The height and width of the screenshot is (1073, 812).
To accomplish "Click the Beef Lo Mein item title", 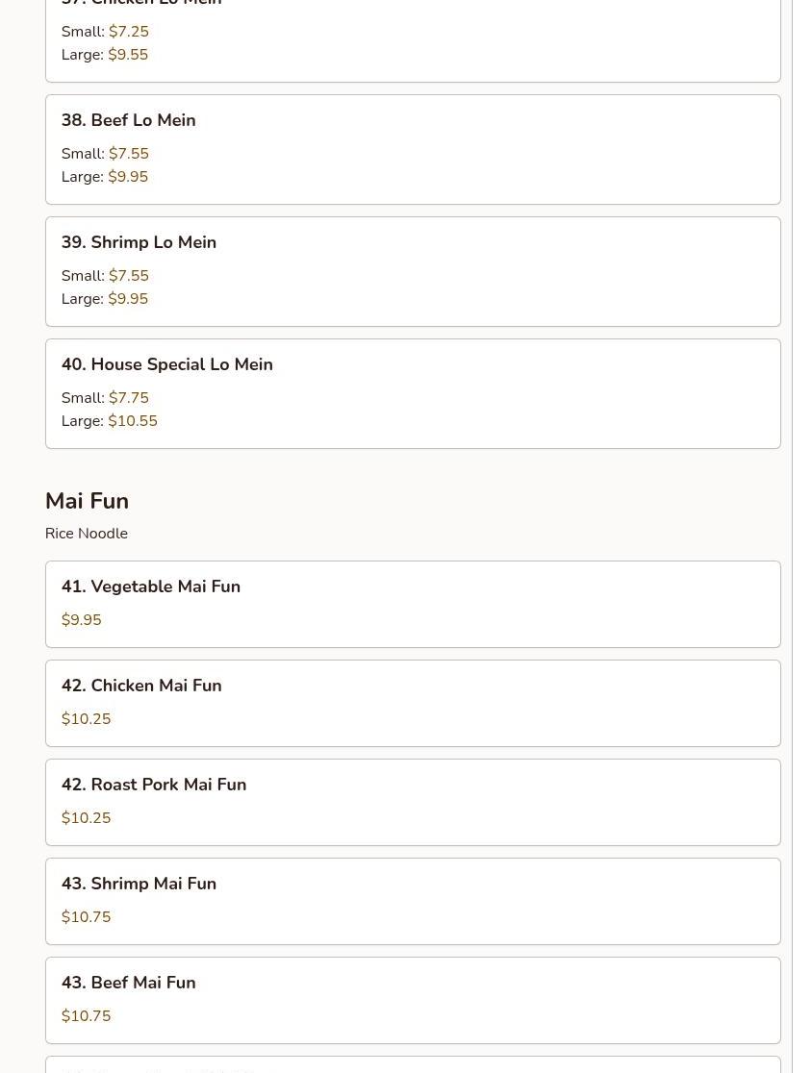I will click(128, 120).
